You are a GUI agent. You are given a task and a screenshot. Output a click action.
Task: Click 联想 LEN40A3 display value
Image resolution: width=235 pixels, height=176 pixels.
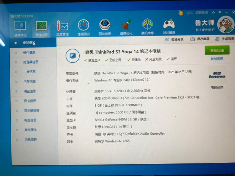pos(113,127)
